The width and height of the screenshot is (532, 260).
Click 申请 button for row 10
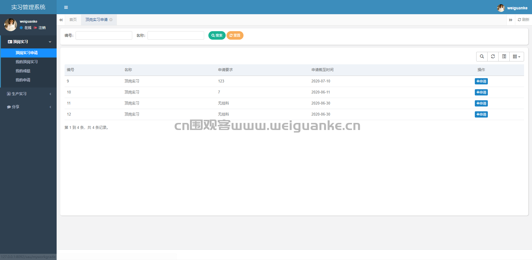click(481, 92)
